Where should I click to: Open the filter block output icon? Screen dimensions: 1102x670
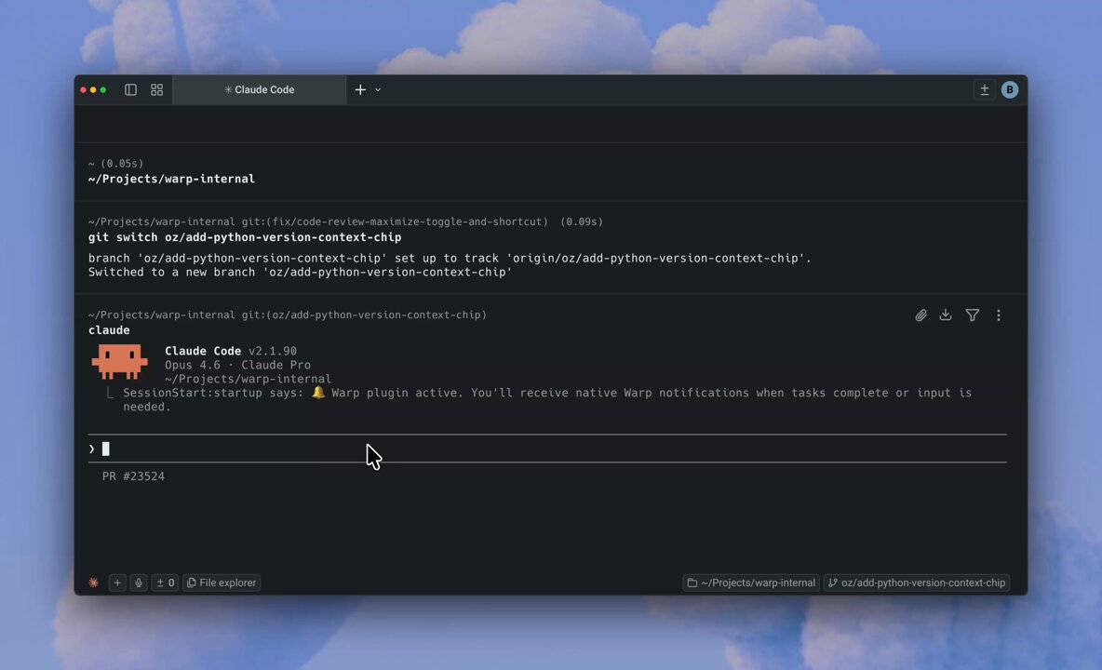pyautogui.click(x=972, y=315)
